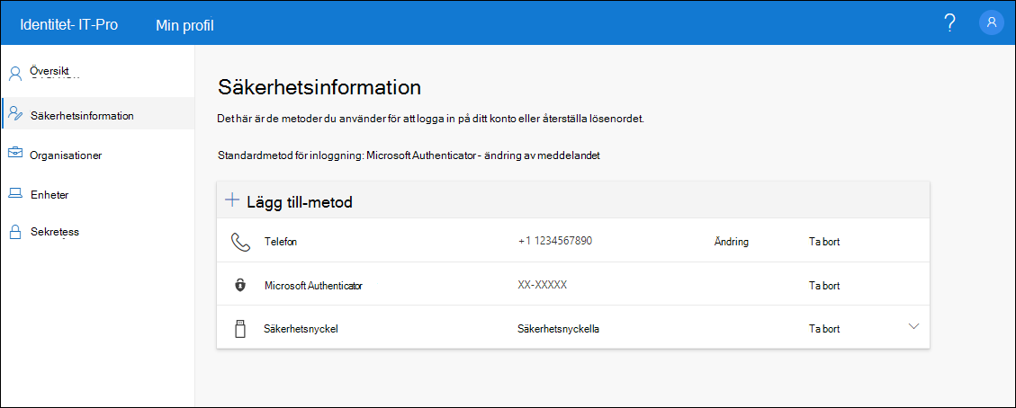Screen dimensions: 1016x408
Task: Click the Sekretess padlock icon
Action: coord(15,232)
